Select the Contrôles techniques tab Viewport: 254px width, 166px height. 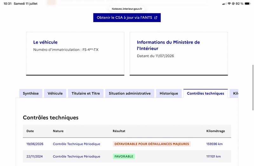[205, 93]
